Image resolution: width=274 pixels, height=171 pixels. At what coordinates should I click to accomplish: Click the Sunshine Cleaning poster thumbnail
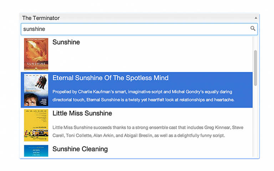tap(36, 151)
